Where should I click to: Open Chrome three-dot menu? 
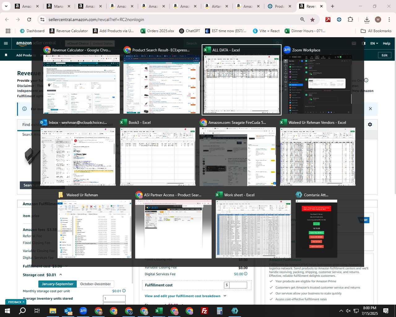coord(389,20)
